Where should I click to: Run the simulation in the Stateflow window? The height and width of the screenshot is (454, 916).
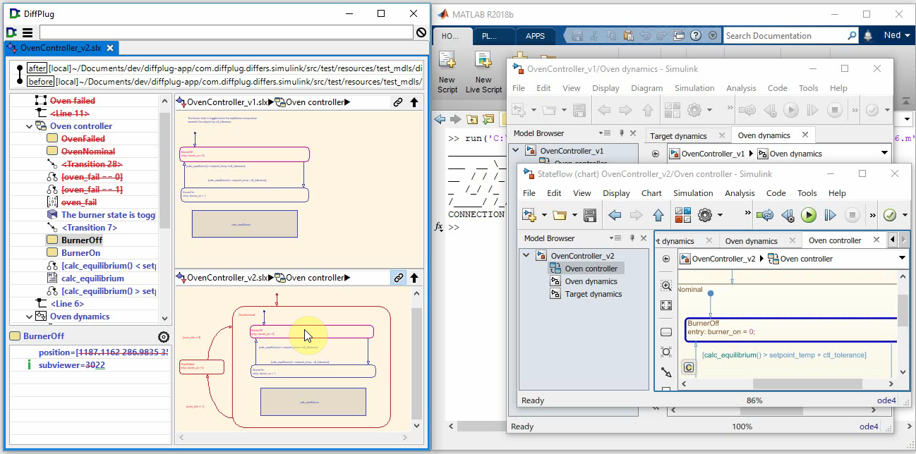tap(809, 215)
